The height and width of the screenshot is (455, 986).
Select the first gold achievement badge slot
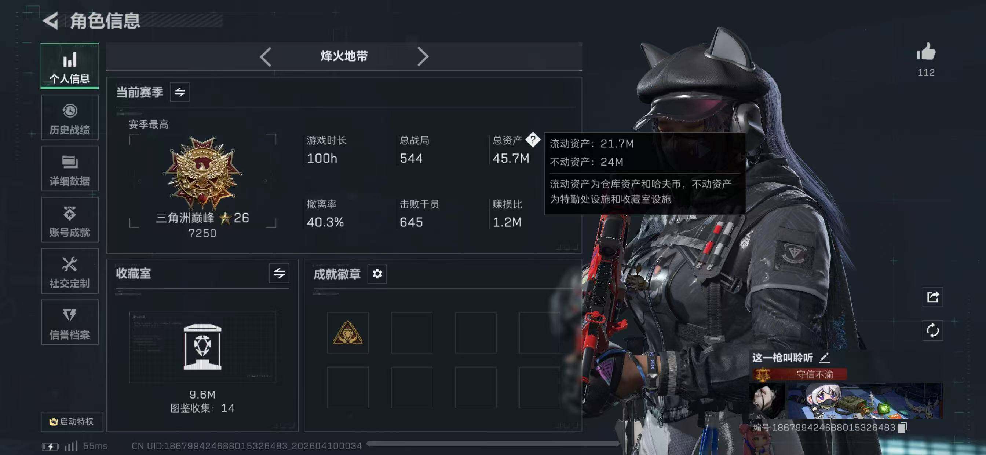click(x=347, y=332)
